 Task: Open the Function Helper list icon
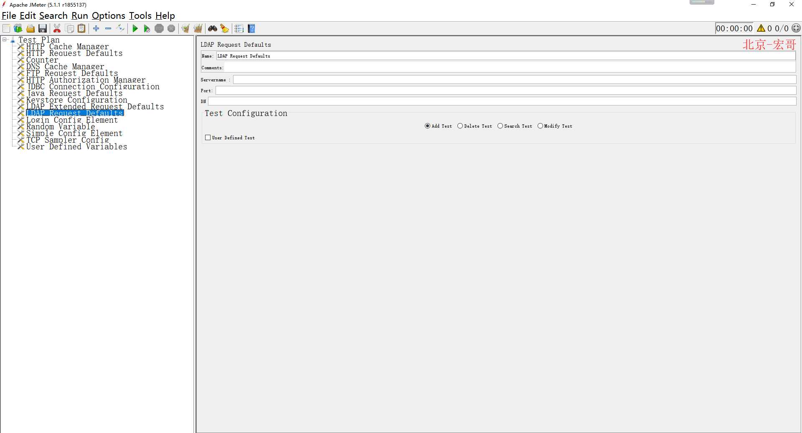click(239, 28)
